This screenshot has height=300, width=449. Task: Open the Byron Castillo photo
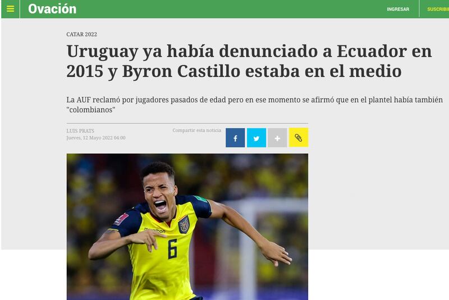pos(187,227)
